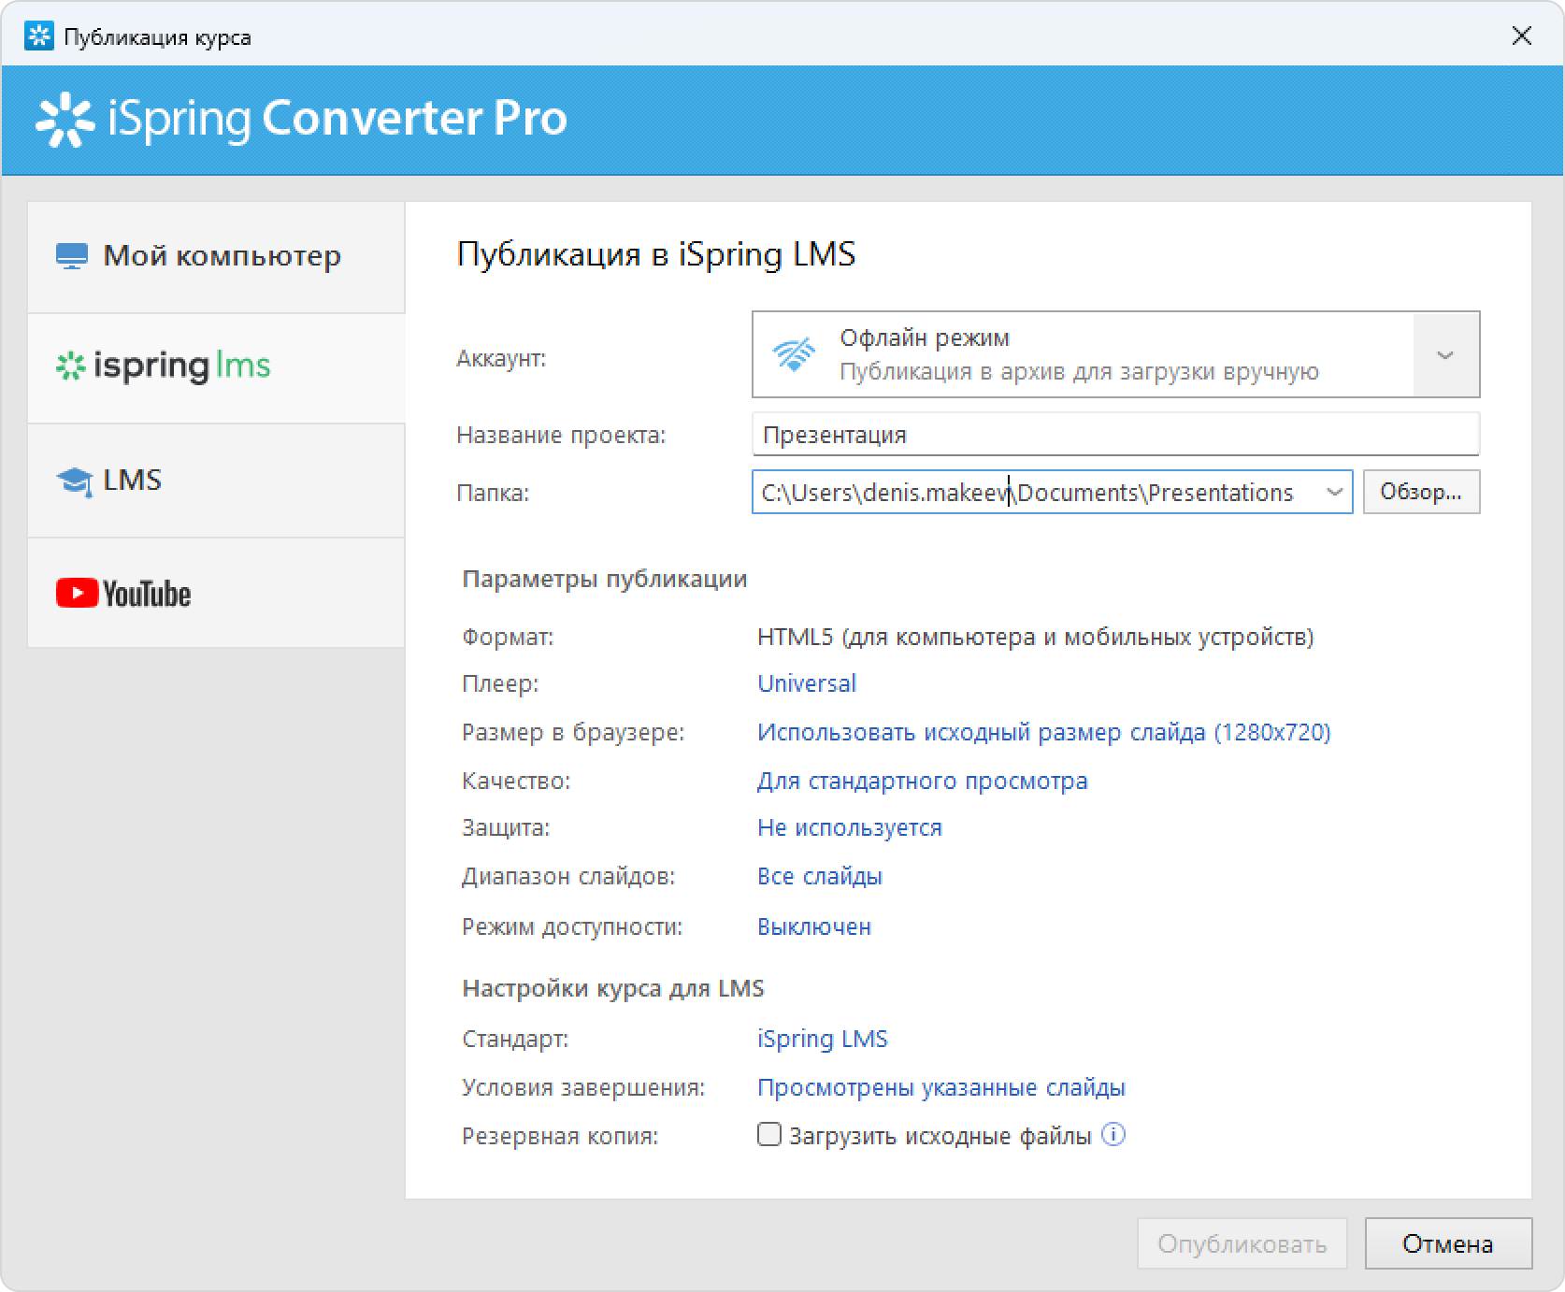Open the Universal player settings link
The width and height of the screenshot is (1565, 1292).
coord(807,683)
